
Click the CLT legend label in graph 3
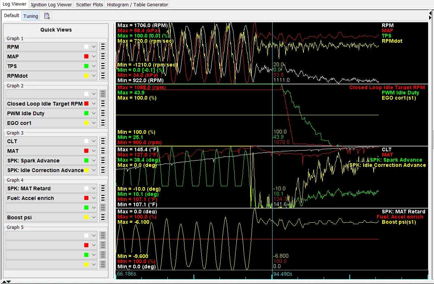click(x=387, y=149)
